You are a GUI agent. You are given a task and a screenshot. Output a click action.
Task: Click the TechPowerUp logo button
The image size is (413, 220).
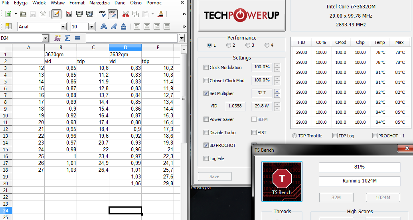point(241,16)
